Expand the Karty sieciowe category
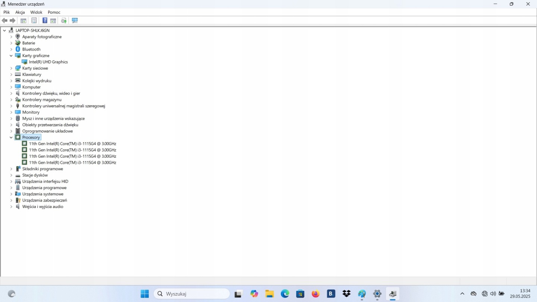The width and height of the screenshot is (537, 302). pos(11,68)
